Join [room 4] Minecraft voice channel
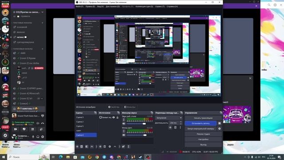Screen dimensions: 284x160 tap(28, 93)
